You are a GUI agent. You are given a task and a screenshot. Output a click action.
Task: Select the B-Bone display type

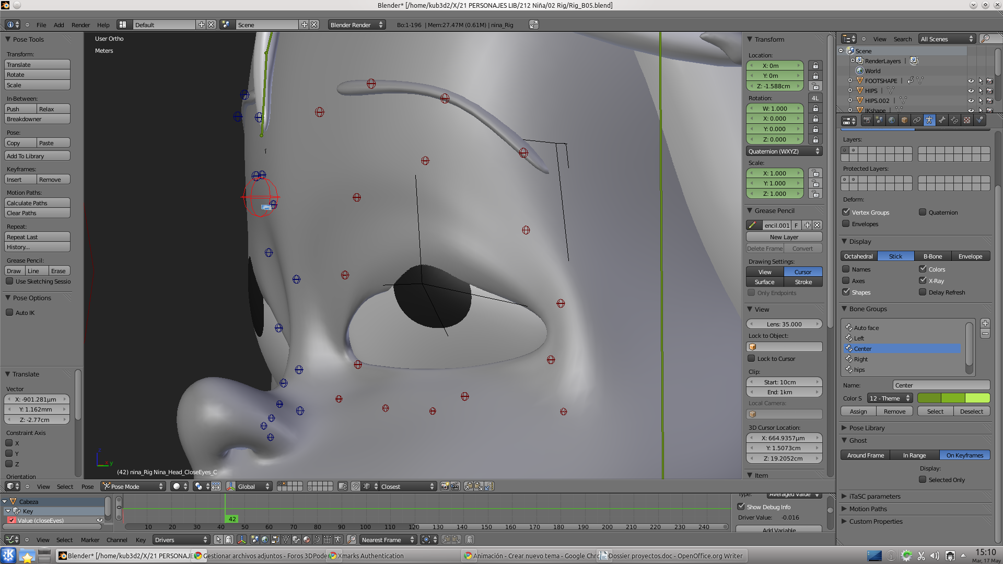(x=932, y=256)
